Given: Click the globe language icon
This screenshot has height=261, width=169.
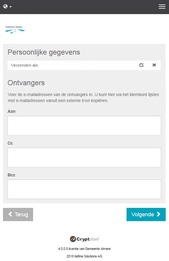Looking at the screenshot, I should pyautogui.click(x=5, y=6).
